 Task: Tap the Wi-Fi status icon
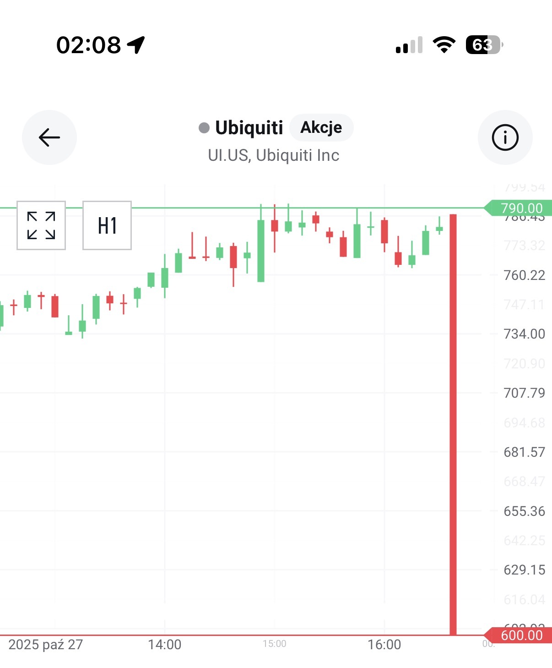pos(444,44)
